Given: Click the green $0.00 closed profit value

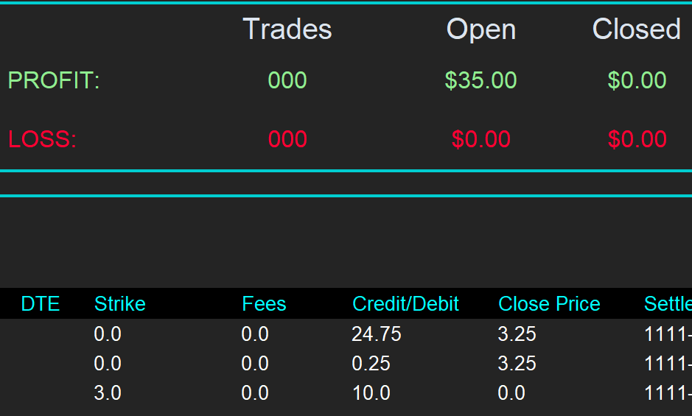Looking at the screenshot, I should tap(637, 80).
